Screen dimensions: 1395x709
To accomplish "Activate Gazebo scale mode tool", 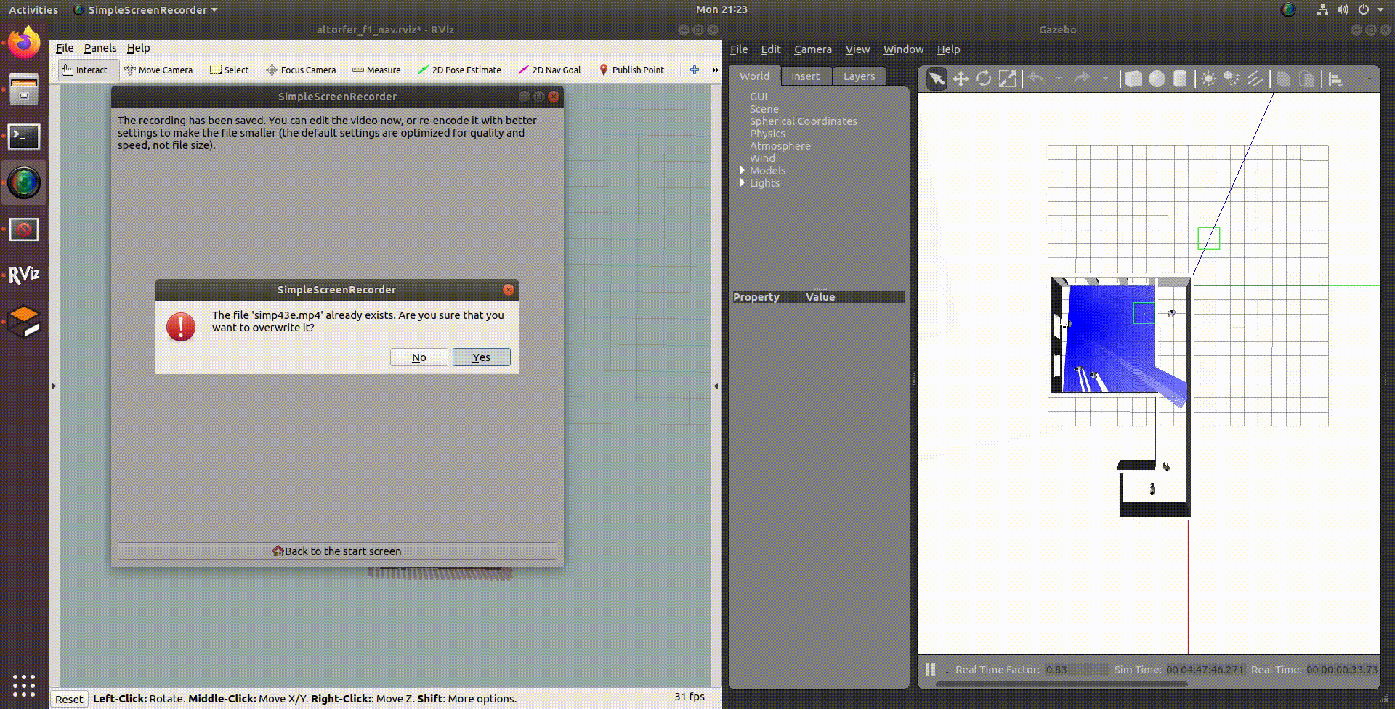I will pos(1007,79).
